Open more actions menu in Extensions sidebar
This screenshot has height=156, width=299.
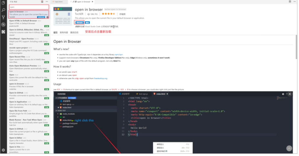pos(47,2)
